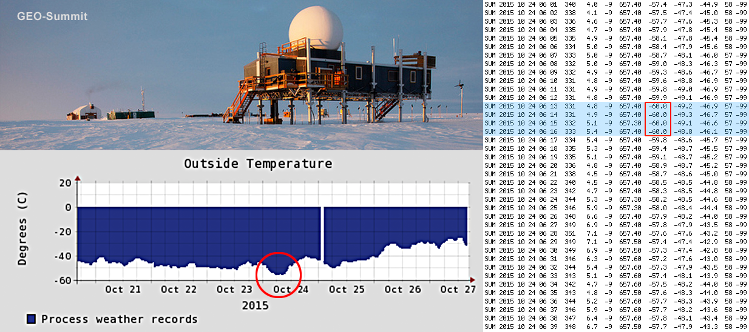The height and width of the screenshot is (332, 749).
Task: Select the Process weather records legend text
Action: tap(119, 319)
